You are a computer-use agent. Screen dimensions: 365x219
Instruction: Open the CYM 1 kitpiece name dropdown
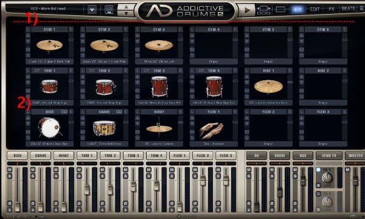tap(50, 61)
